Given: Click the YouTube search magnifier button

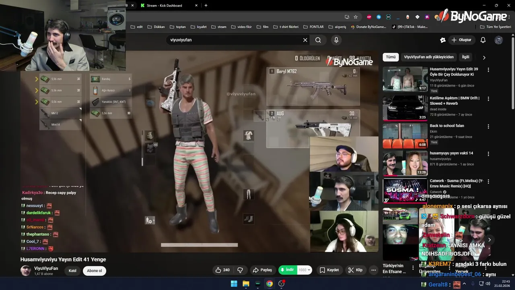Looking at the screenshot, I should [x=318, y=40].
